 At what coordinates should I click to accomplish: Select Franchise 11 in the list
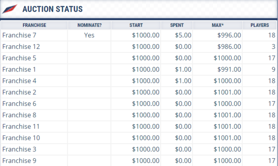click(x=21, y=126)
